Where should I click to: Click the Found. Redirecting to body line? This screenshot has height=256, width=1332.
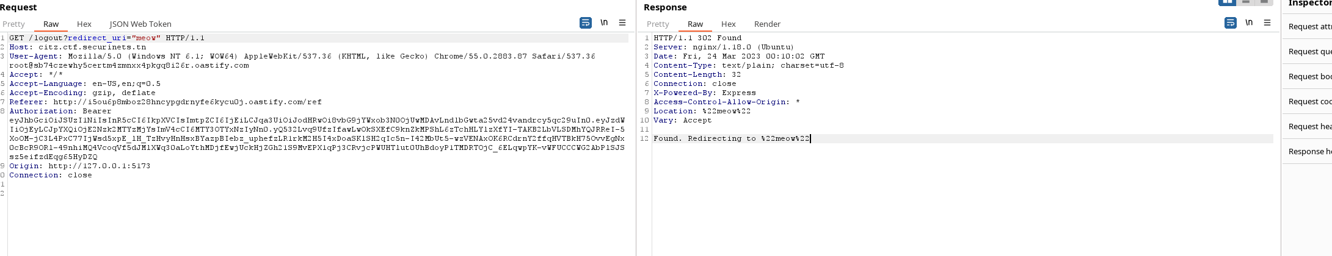tap(732, 138)
